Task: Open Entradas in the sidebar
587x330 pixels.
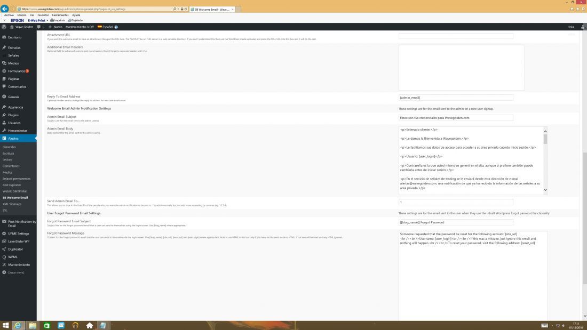Action: coord(14,48)
